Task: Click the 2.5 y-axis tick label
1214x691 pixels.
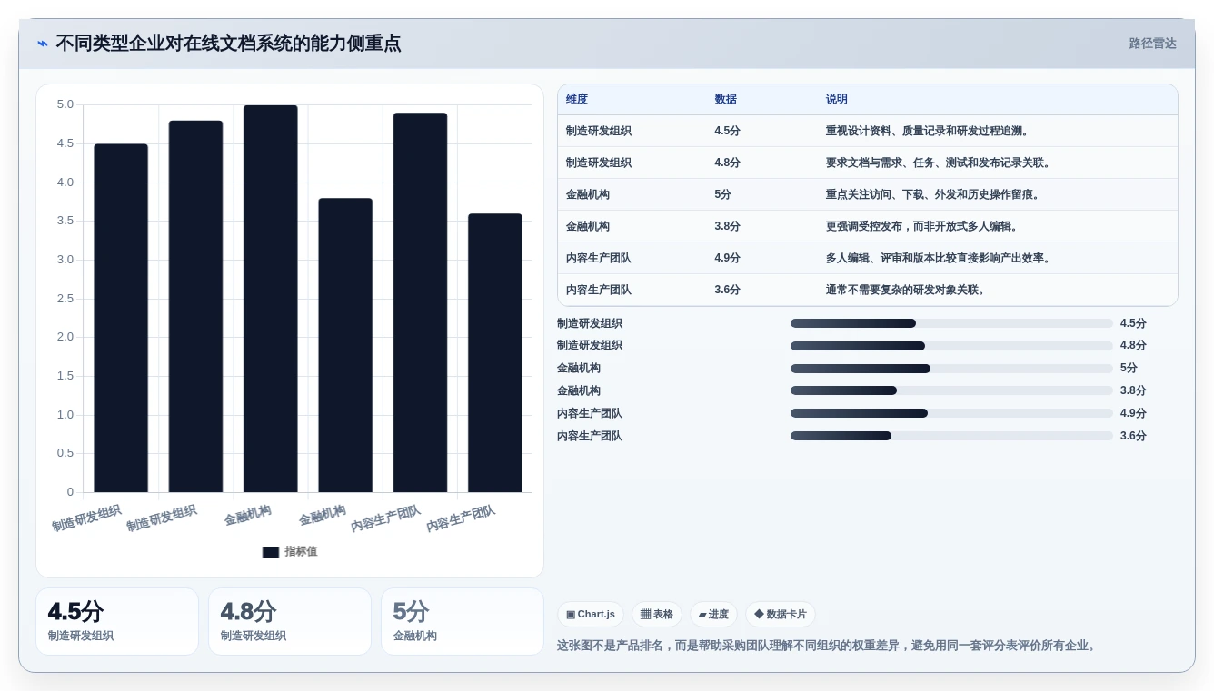Action: [65, 299]
